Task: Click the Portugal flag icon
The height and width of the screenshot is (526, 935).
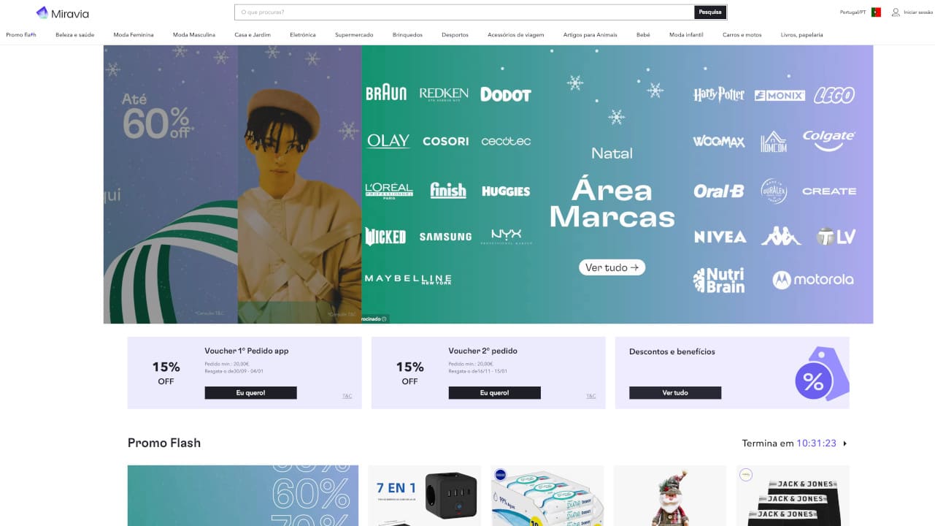Action: click(876, 12)
